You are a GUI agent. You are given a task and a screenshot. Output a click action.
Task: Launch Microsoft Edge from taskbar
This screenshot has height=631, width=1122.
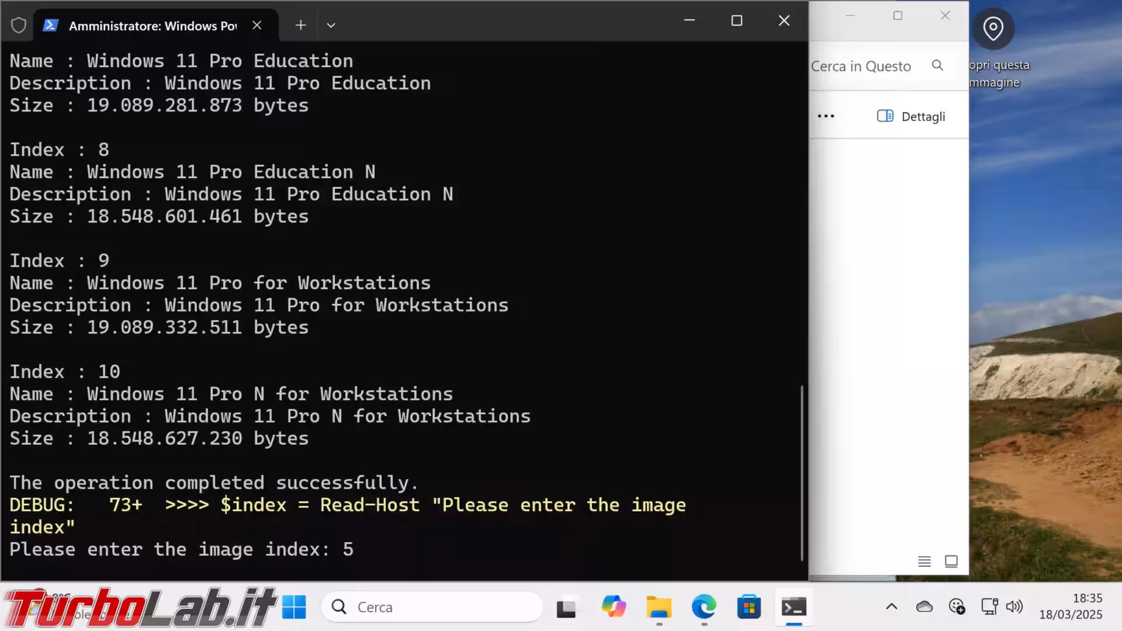click(704, 607)
